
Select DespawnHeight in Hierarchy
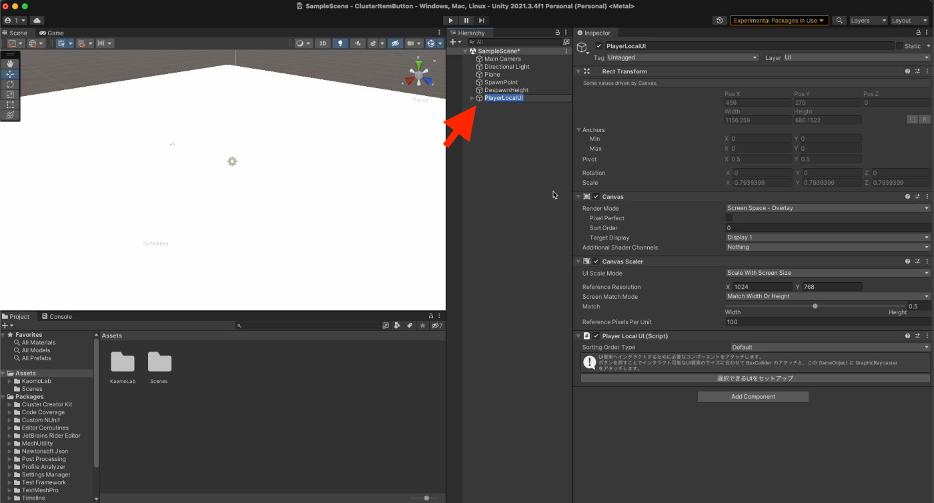click(x=506, y=90)
